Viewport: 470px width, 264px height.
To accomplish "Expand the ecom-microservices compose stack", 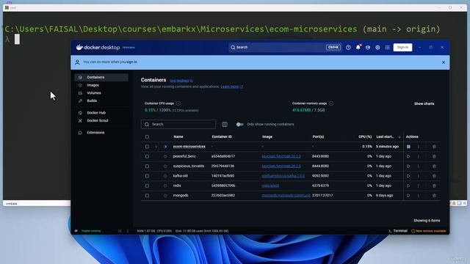I will click(x=156, y=147).
